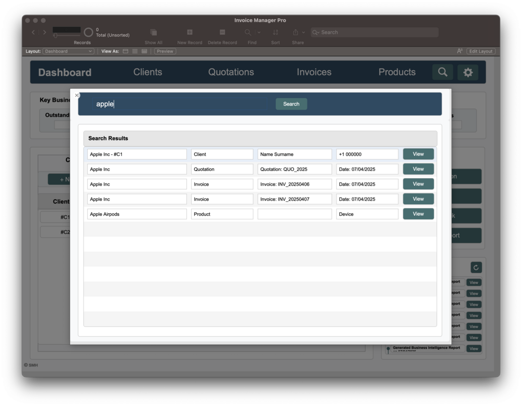
Task: View the Quotation QUO_2025 result
Action: pyautogui.click(x=418, y=169)
